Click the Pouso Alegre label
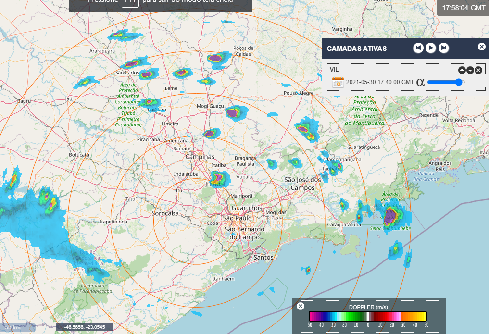This screenshot has width=489, height=334. tap(299, 93)
